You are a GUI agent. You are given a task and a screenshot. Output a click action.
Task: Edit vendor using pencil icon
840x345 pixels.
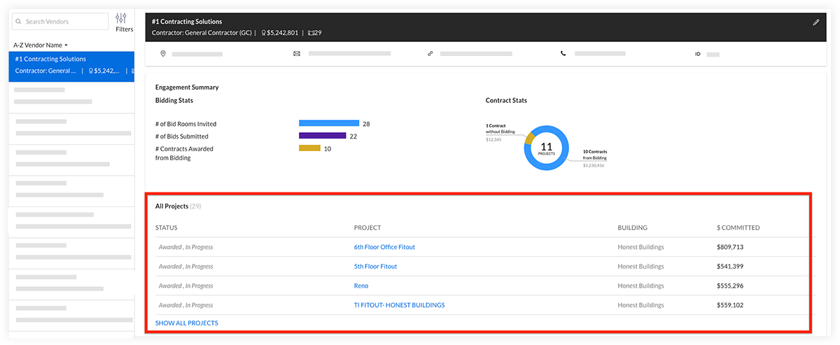tap(815, 22)
